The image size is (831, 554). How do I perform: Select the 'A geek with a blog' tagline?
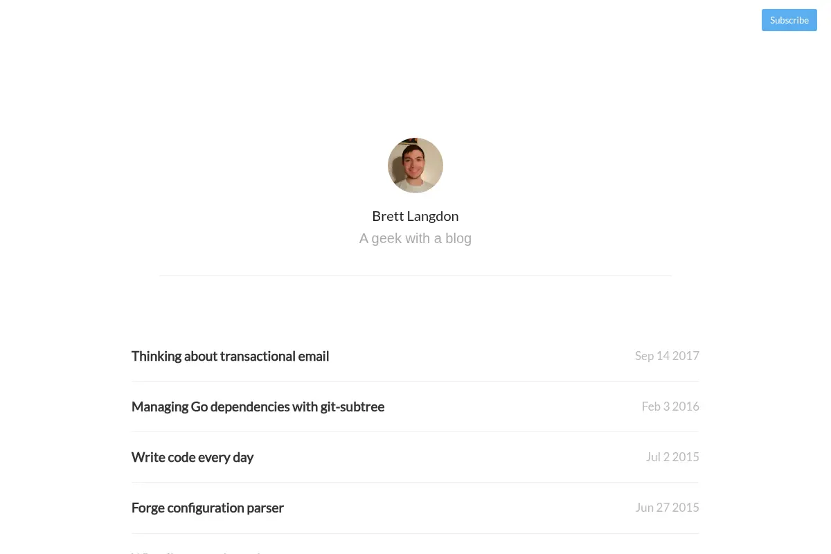point(415,238)
